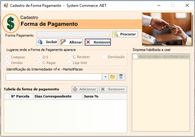
Task: Close the Cadastro de Forma Pagamento window
Action: (x=187, y=5)
